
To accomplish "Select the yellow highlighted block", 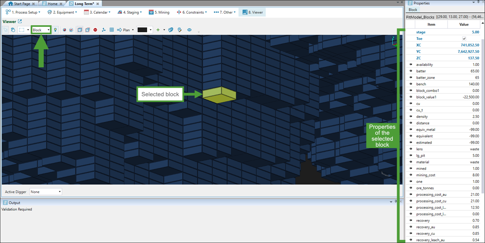I will click(x=219, y=95).
